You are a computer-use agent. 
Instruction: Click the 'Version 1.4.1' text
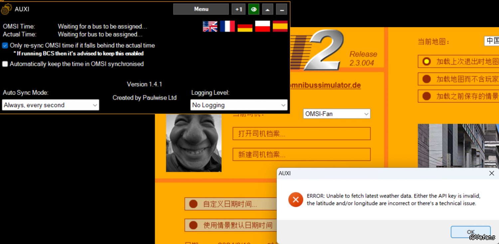pos(144,84)
